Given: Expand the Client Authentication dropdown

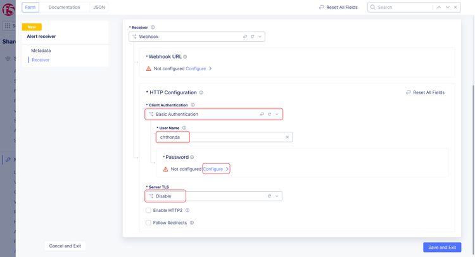Looking at the screenshot, I should (277, 115).
